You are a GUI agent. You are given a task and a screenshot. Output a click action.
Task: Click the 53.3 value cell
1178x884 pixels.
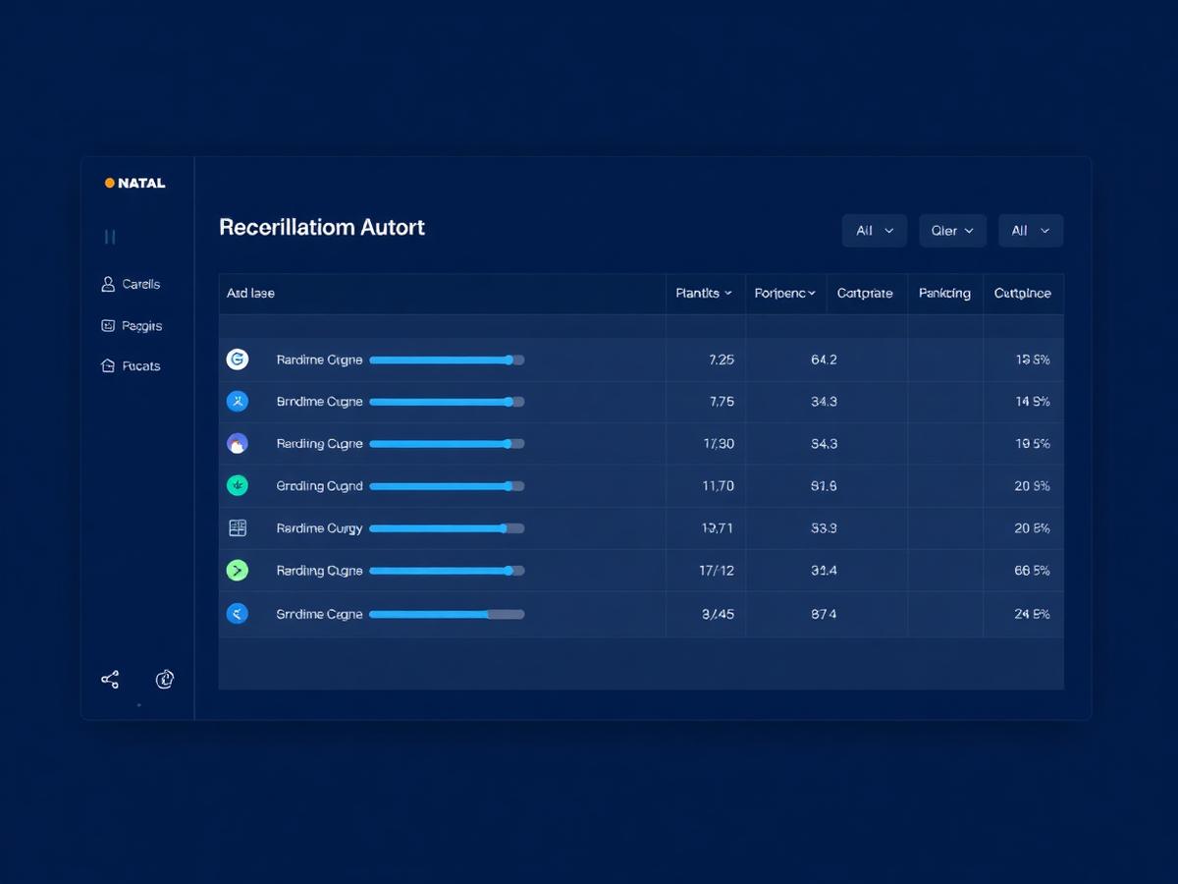824,528
